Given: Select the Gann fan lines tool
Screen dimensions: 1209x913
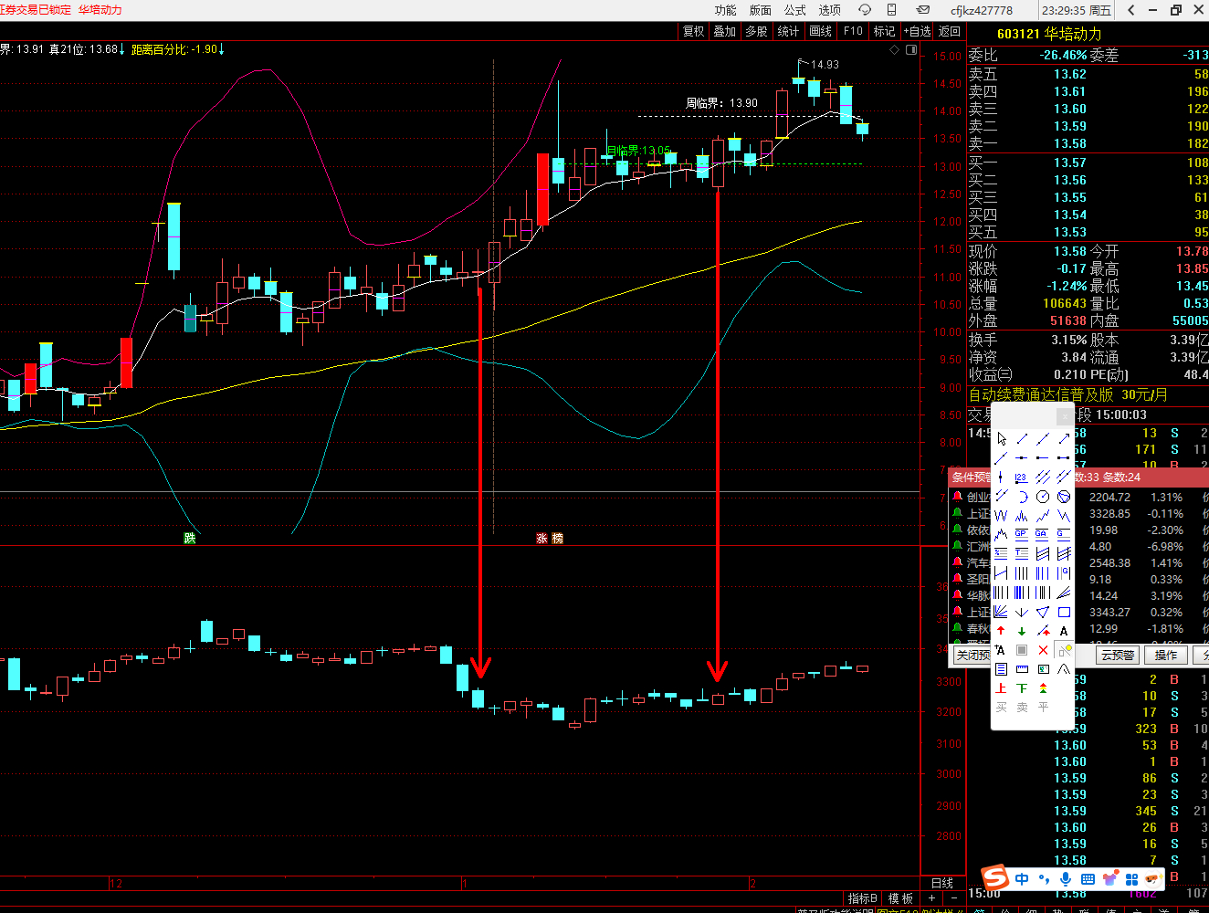Looking at the screenshot, I should (1001, 612).
